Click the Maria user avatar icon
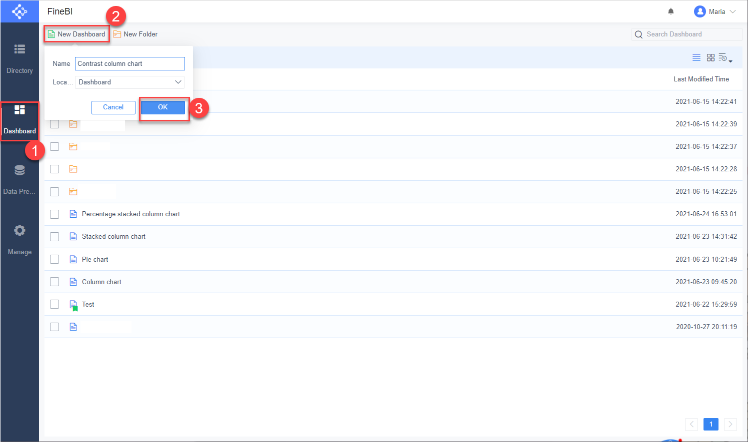Image resolution: width=748 pixels, height=442 pixels. 700,11
